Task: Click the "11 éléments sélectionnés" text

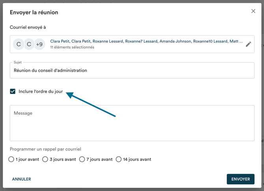Action: pos(72,47)
